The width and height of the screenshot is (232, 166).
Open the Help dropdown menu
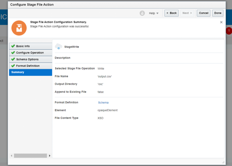click(x=153, y=13)
